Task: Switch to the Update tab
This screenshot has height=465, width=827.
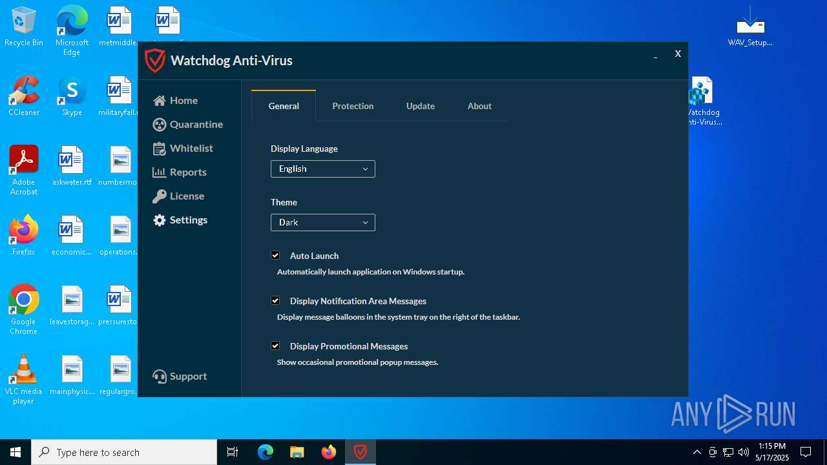Action: tap(421, 106)
